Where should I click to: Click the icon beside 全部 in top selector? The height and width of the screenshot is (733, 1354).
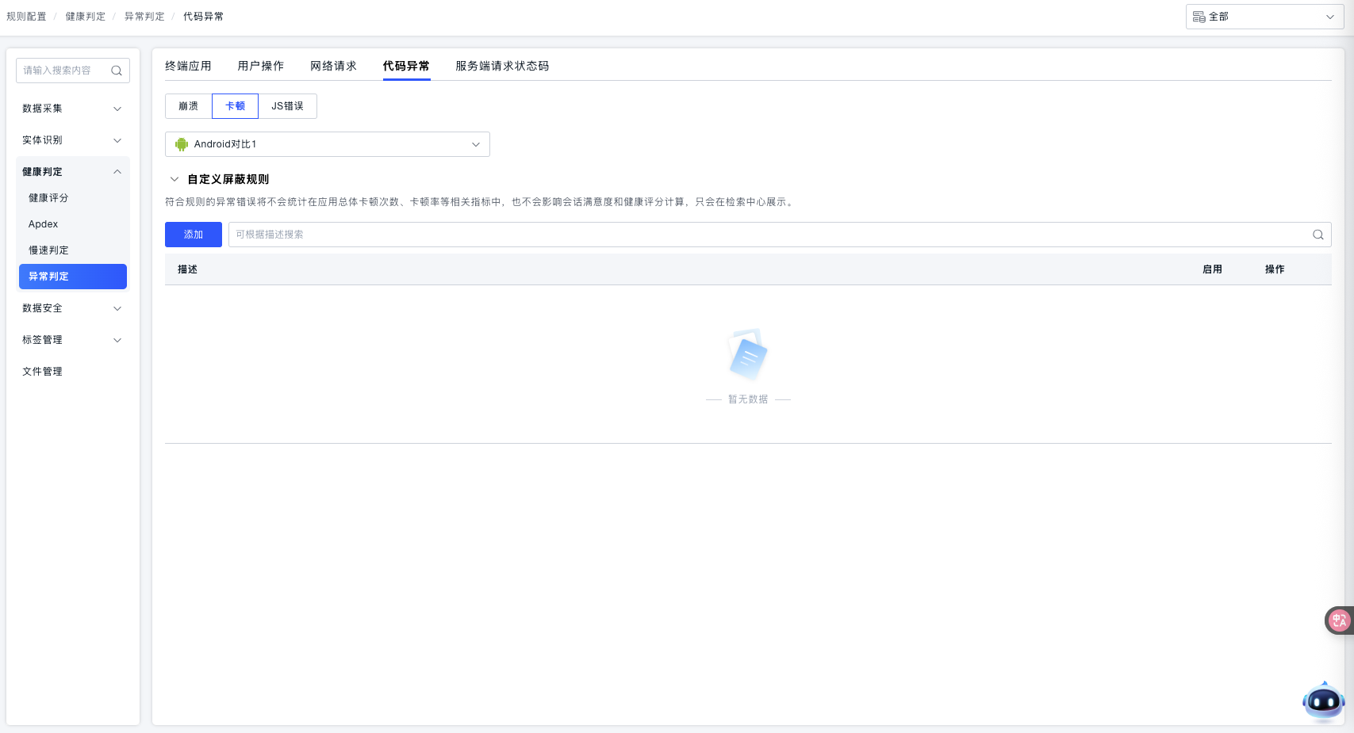1199,17
